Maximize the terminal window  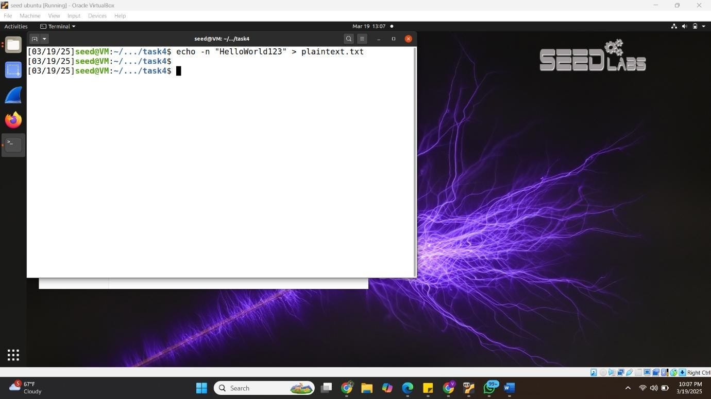click(x=394, y=39)
